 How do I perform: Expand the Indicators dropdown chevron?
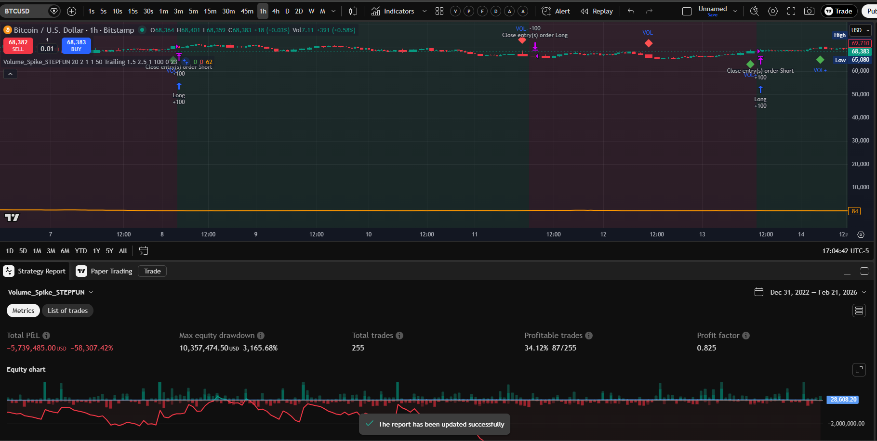[425, 11]
